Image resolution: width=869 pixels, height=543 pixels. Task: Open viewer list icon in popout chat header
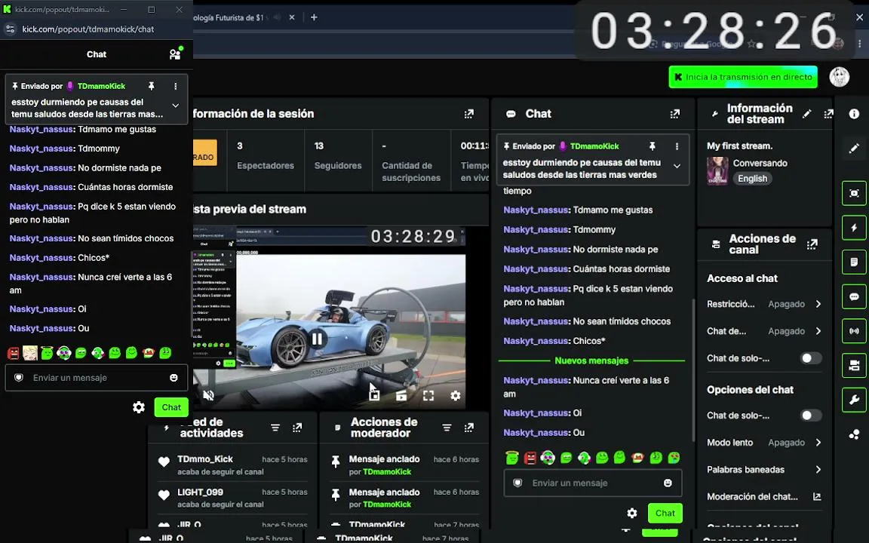(x=175, y=54)
